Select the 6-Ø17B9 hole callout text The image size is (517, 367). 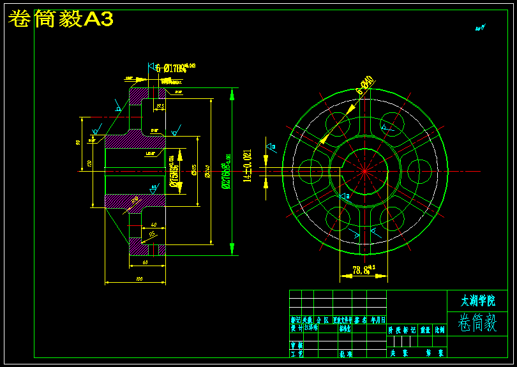pyautogui.click(x=176, y=68)
